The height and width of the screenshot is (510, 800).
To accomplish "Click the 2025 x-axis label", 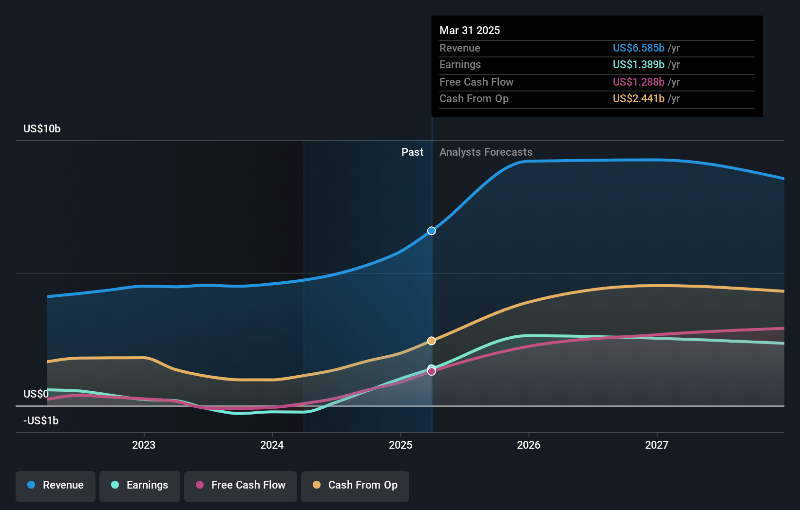I will coord(400,445).
